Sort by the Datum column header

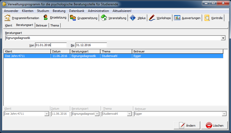(60, 51)
